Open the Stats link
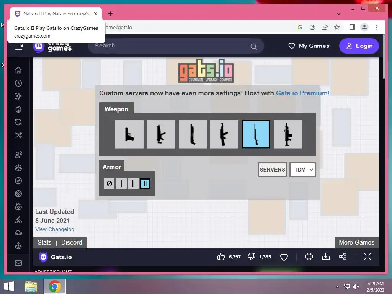The image size is (392, 294). (44, 242)
